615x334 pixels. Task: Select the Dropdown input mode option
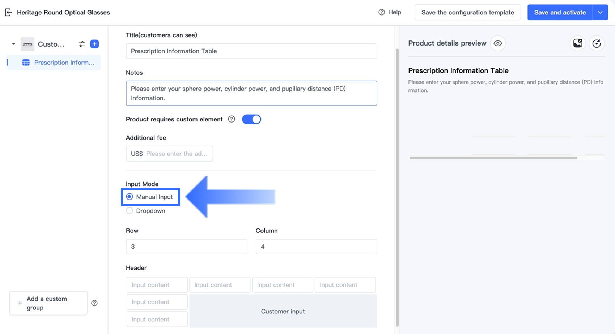[130, 211]
